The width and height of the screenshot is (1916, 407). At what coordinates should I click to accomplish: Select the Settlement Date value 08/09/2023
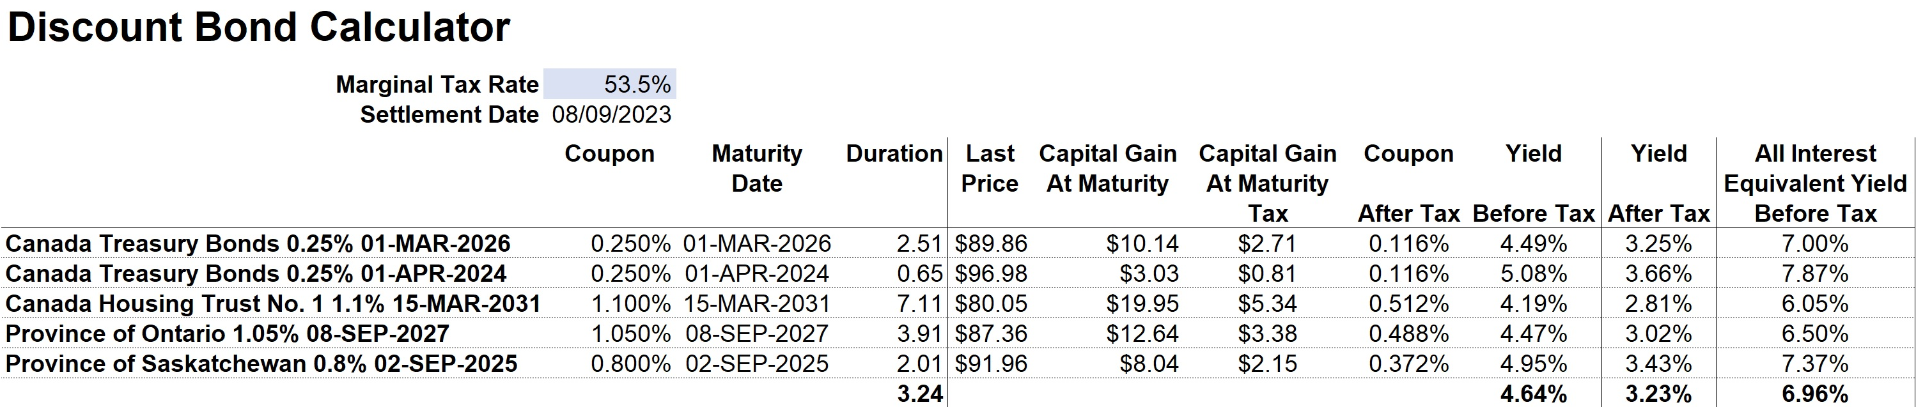[611, 115]
